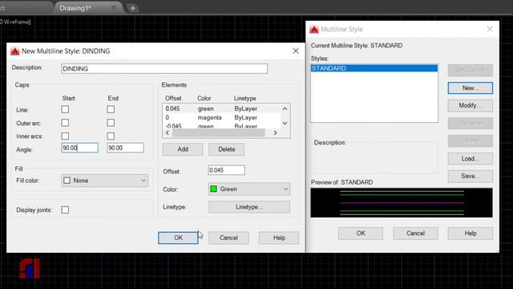This screenshot has height=289, width=513.
Task: Open a new drawing tab with plus
Action: coord(132,8)
